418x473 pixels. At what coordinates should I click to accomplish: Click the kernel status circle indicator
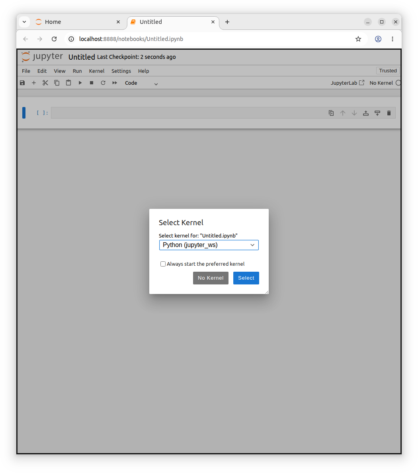pyautogui.click(x=398, y=83)
